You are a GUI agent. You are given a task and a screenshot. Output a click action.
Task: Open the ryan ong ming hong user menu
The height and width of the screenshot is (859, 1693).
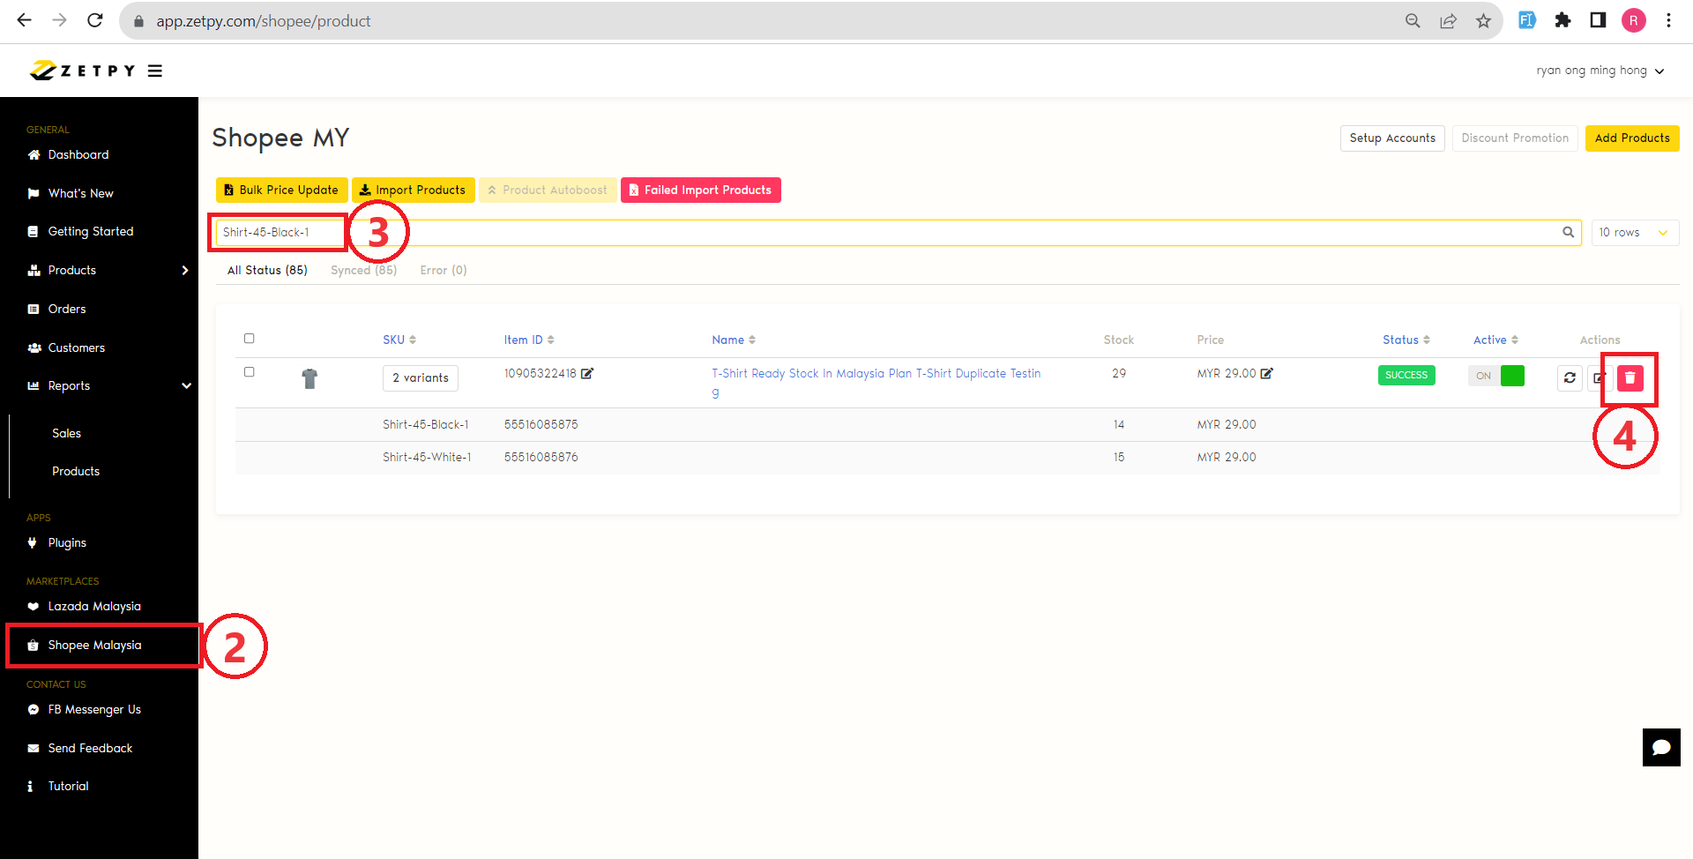[1599, 71]
